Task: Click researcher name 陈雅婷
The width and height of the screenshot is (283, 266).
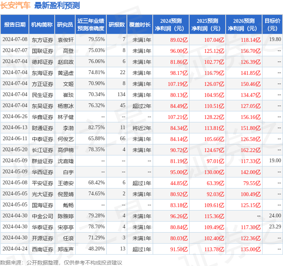Action: (66, 216)
